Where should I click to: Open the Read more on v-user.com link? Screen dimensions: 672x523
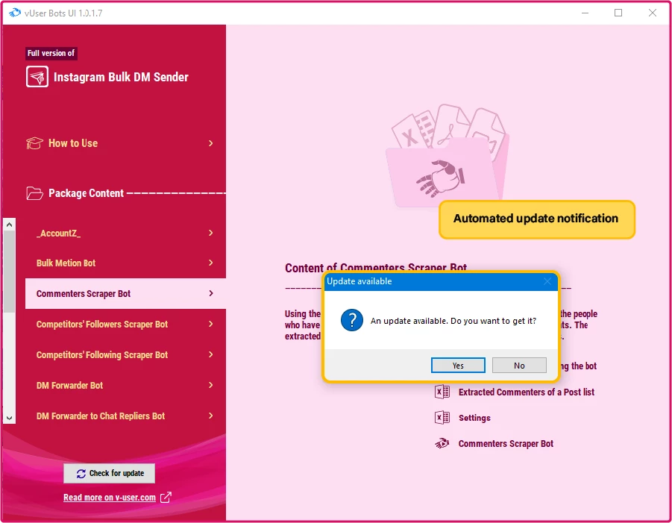[110, 498]
